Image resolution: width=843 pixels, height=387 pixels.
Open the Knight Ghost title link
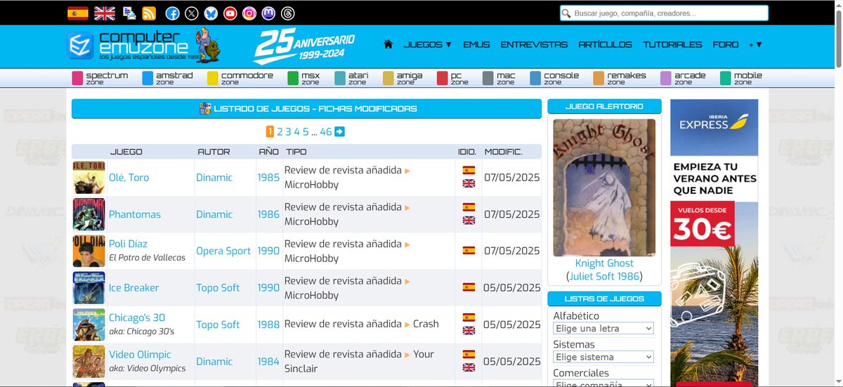pos(604,263)
